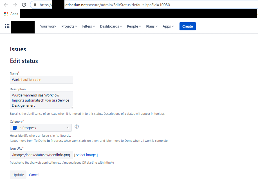The image size is (258, 182).
Task: Cancel editing the status
Action: pyautogui.click(x=34, y=175)
